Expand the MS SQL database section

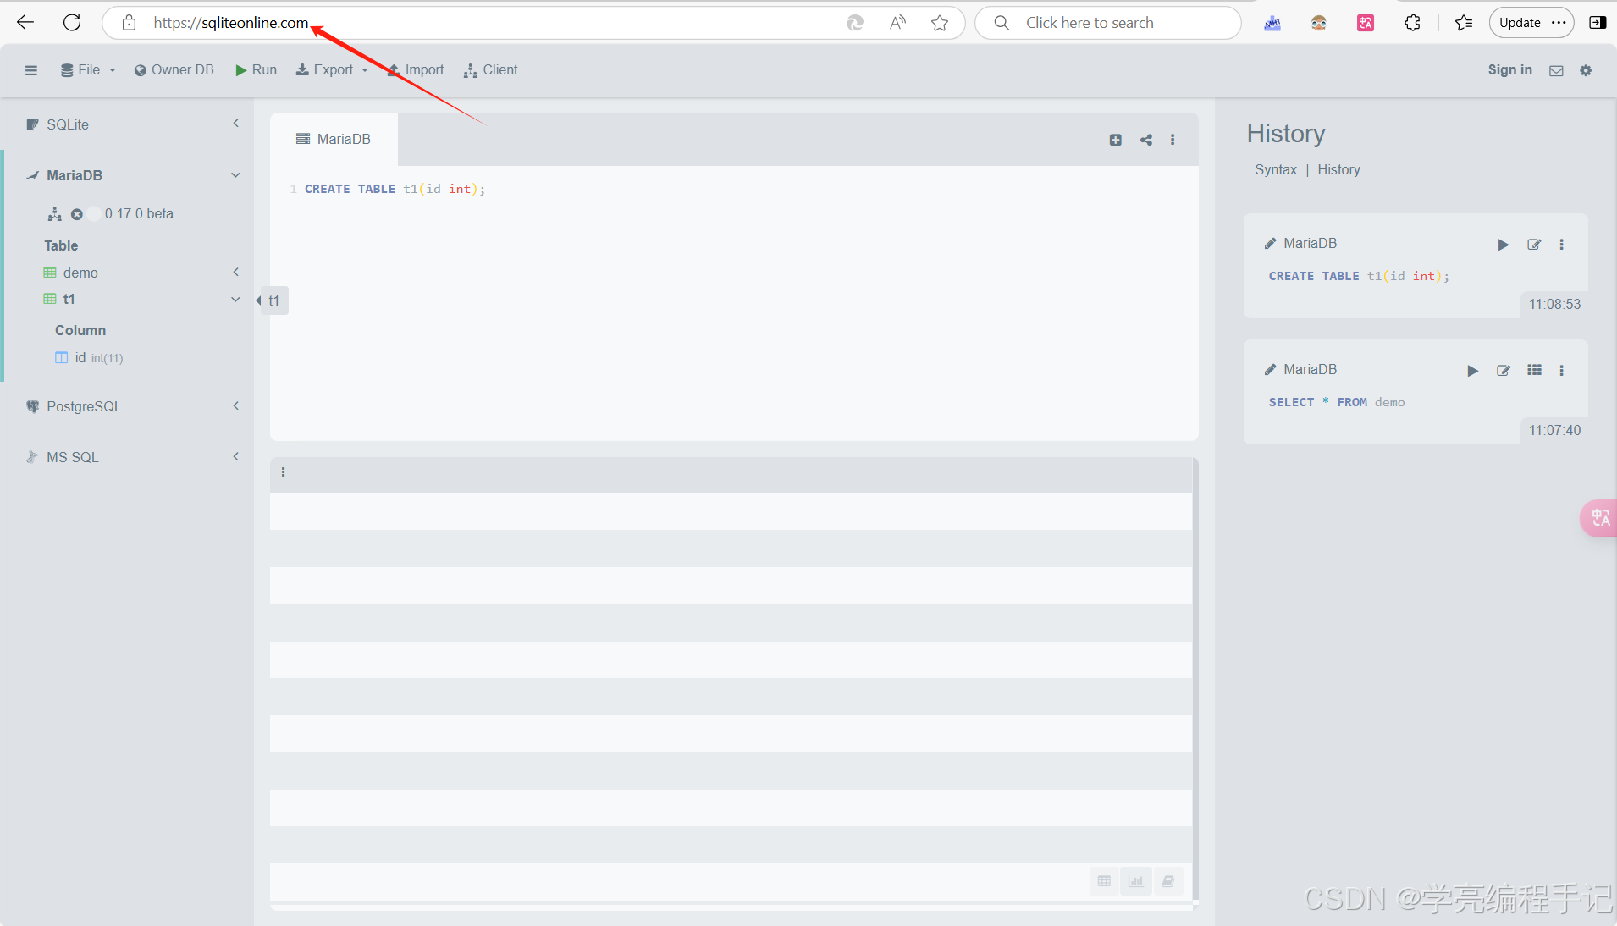pos(236,456)
